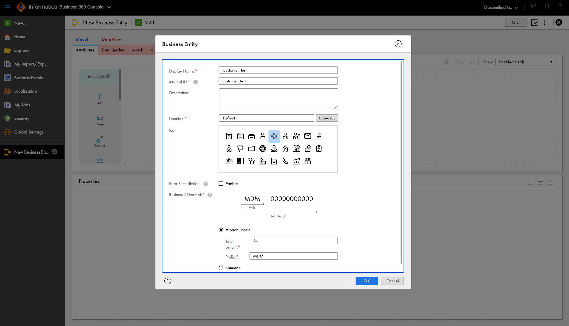Edit the Total Length value field

293,240
